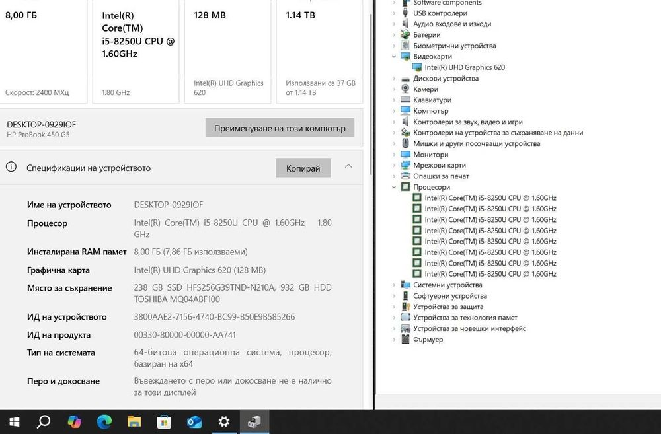Click the HP ProBook 450 G5 model text
This screenshot has width=661, height=434.
(38, 135)
